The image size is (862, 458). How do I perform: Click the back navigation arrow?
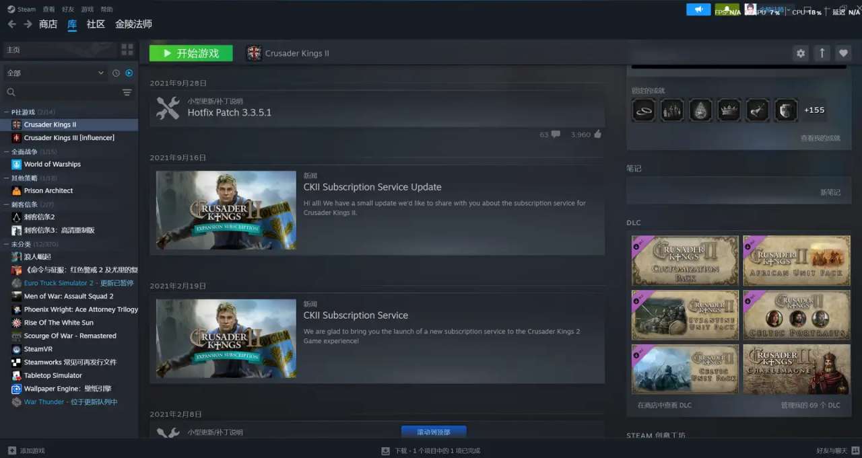coord(11,24)
